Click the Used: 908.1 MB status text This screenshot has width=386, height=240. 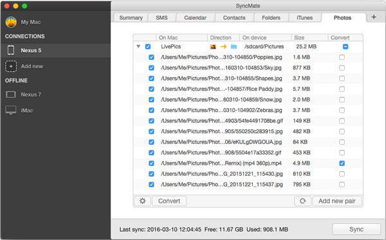click(268, 230)
